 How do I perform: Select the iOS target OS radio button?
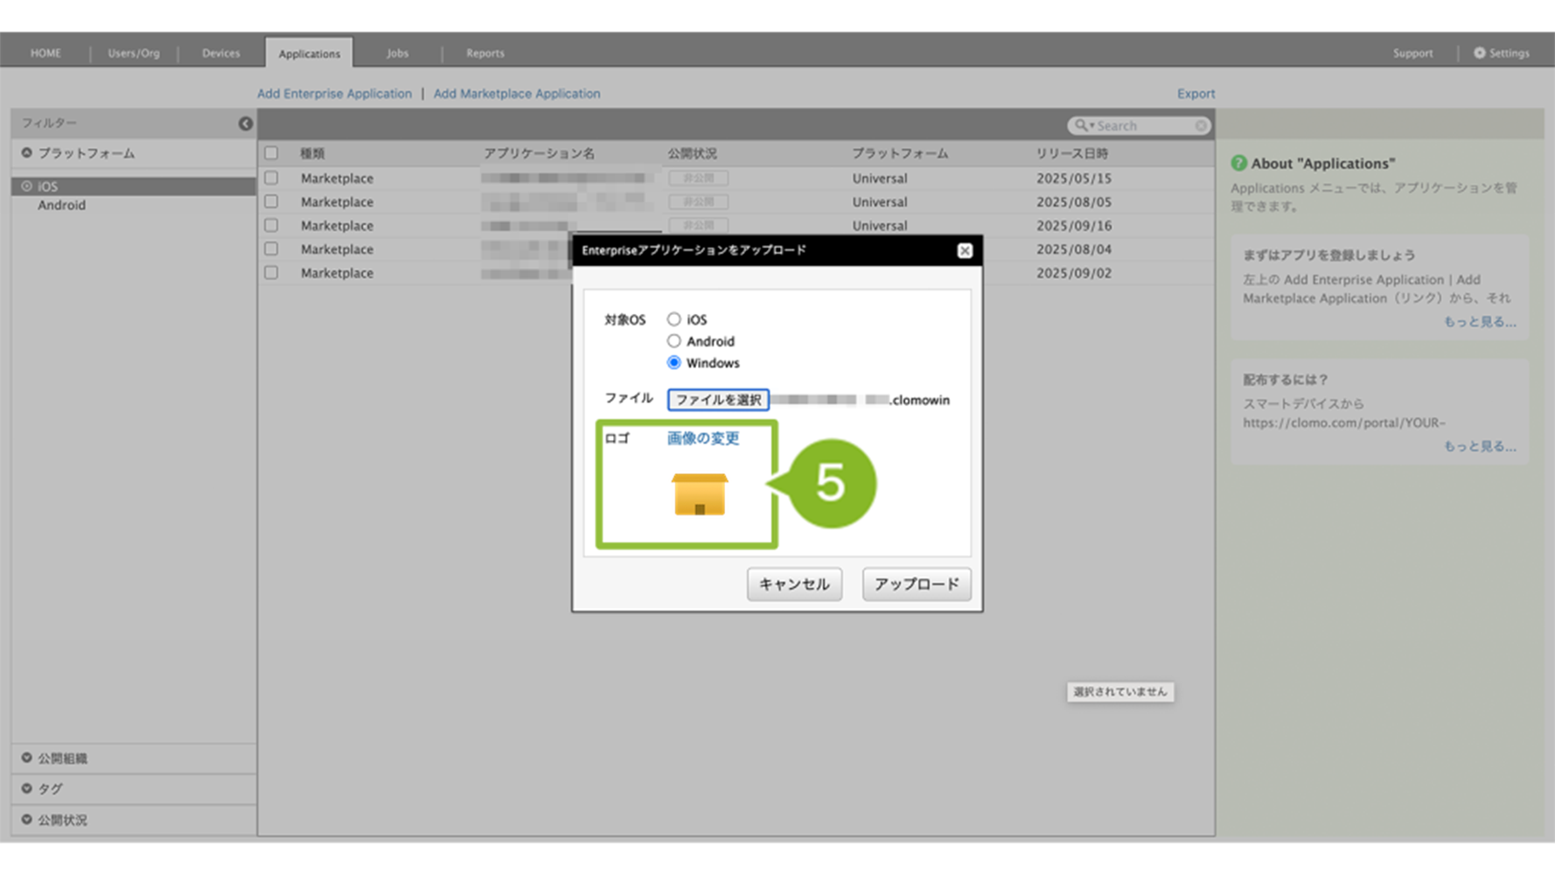tap(673, 319)
